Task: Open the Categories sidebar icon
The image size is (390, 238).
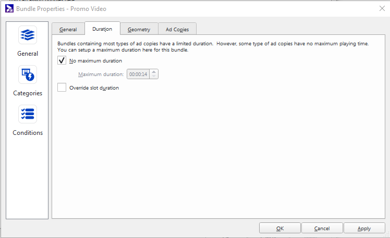Action: (28, 74)
